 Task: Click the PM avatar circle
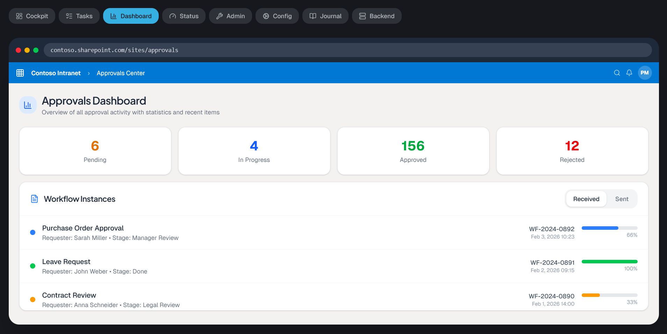pos(645,73)
